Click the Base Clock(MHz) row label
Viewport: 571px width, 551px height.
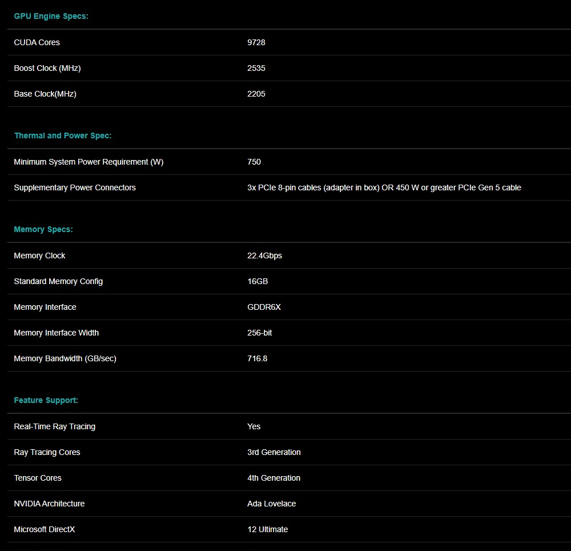point(45,94)
